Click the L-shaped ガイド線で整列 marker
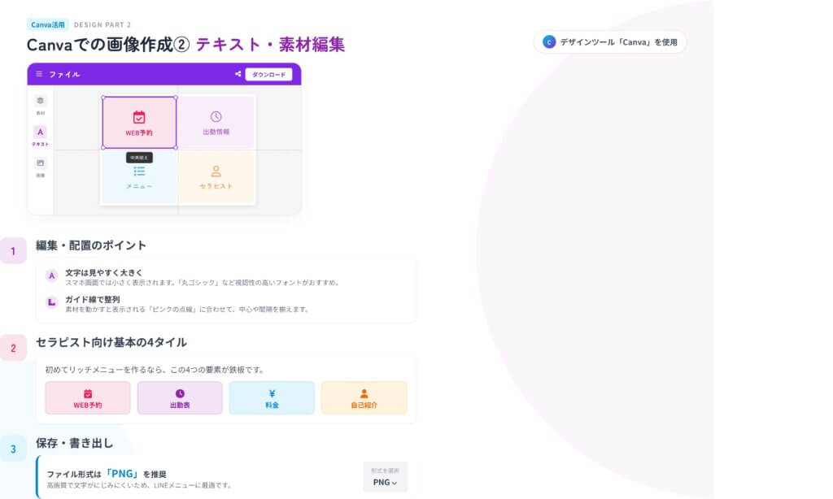Viewport: 833px width, 499px height. point(53,303)
